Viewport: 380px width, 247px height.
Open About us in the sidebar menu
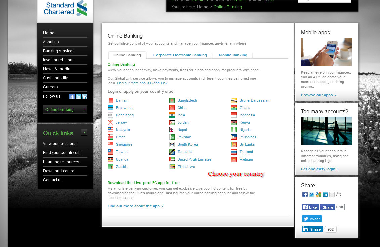51,42
